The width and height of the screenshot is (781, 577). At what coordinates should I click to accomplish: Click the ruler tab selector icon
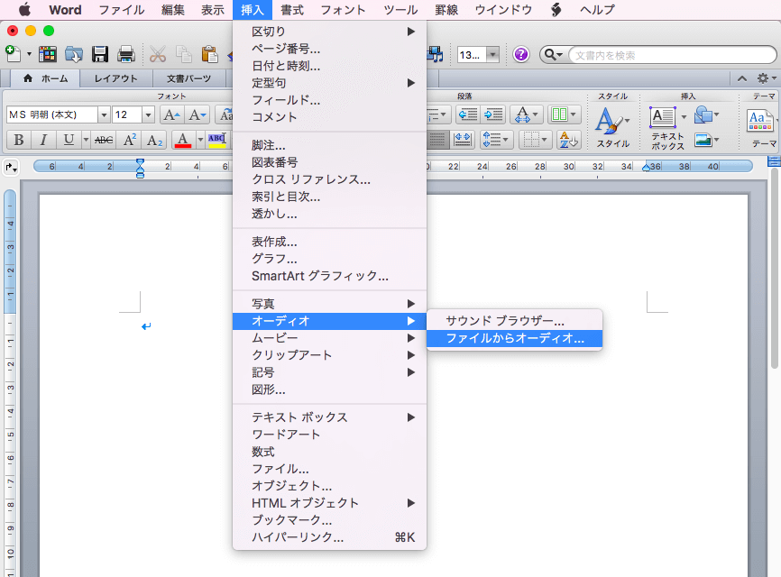click(11, 168)
